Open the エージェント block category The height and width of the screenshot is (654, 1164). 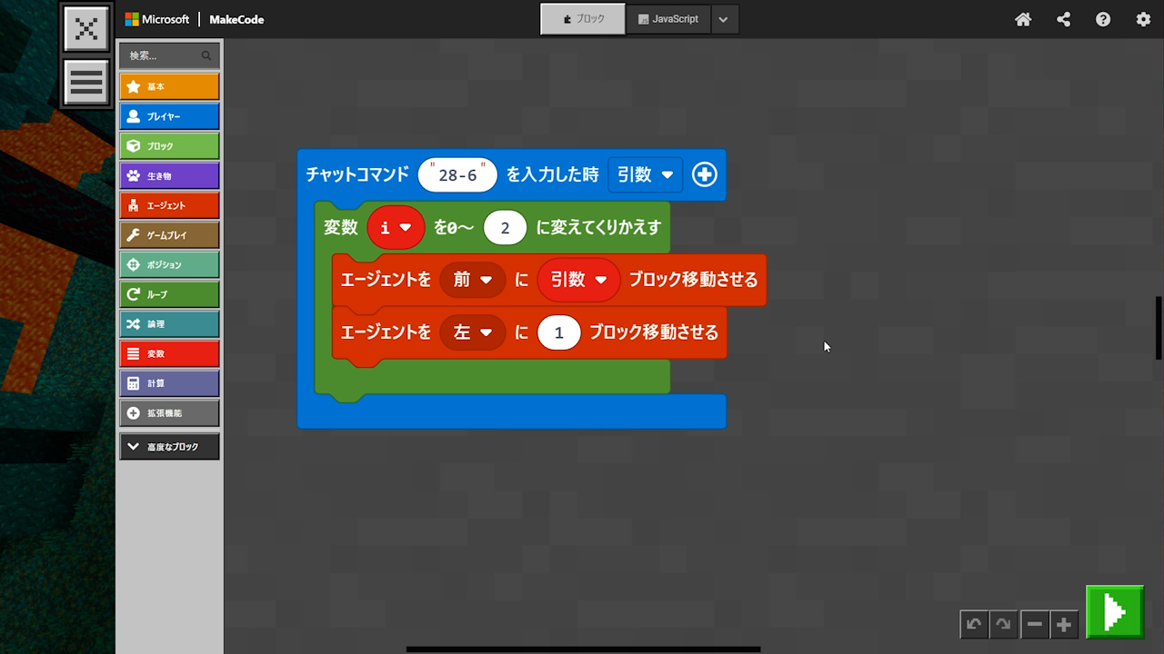169,205
